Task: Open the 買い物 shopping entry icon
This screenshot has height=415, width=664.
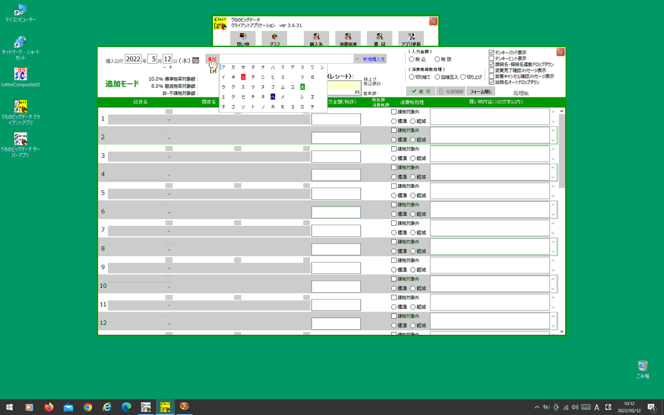Action: [x=242, y=38]
